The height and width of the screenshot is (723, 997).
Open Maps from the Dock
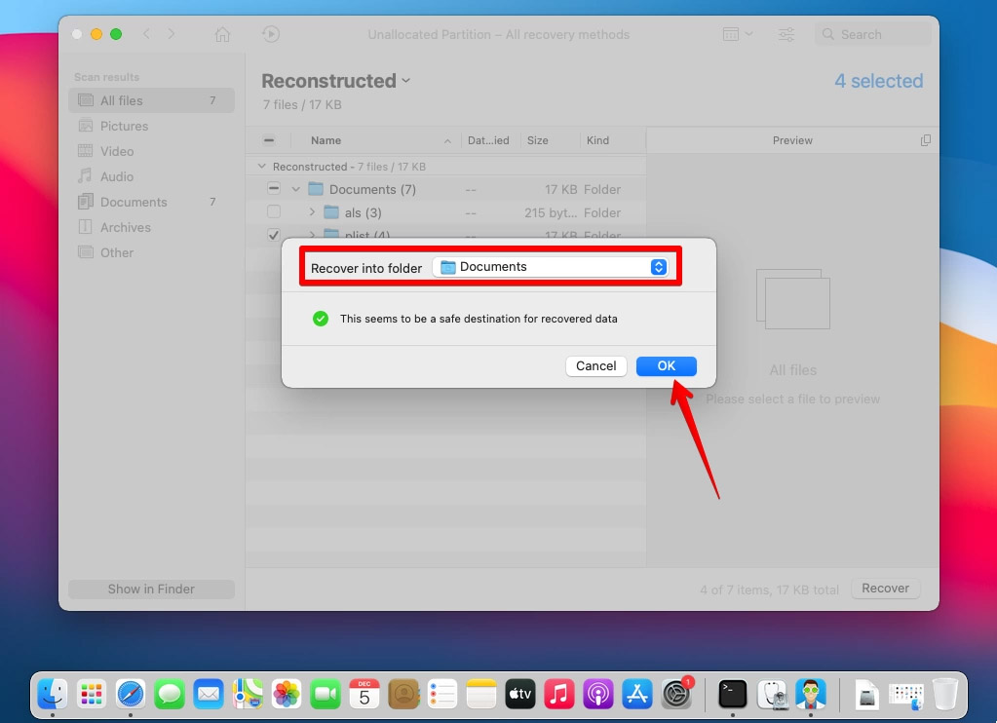click(248, 693)
